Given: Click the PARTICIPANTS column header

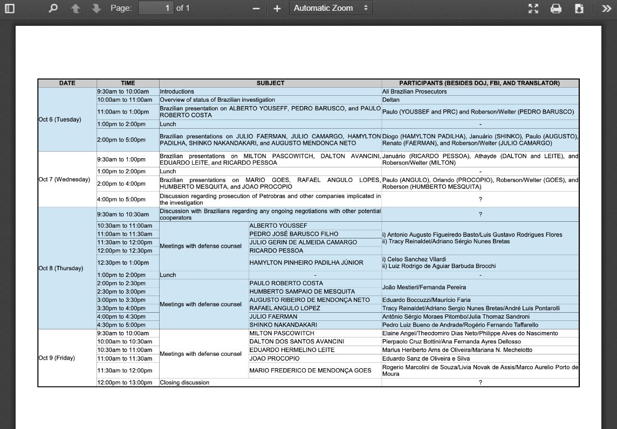Looking at the screenshot, I should pyautogui.click(x=480, y=83).
